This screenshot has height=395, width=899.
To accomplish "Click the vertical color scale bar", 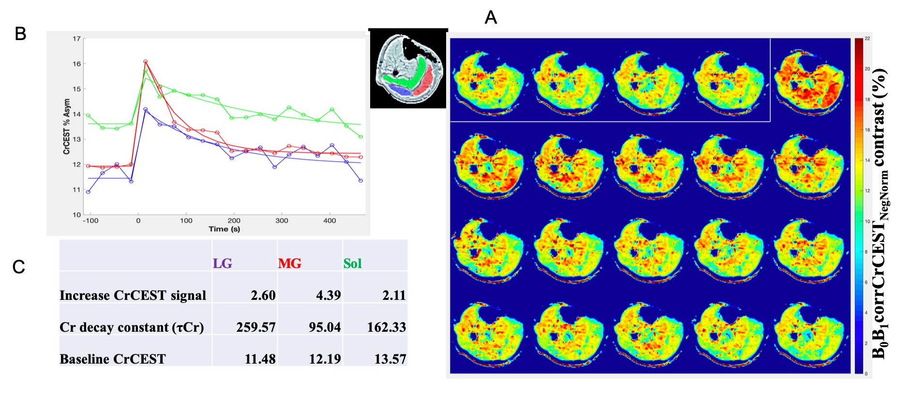I will point(859,205).
